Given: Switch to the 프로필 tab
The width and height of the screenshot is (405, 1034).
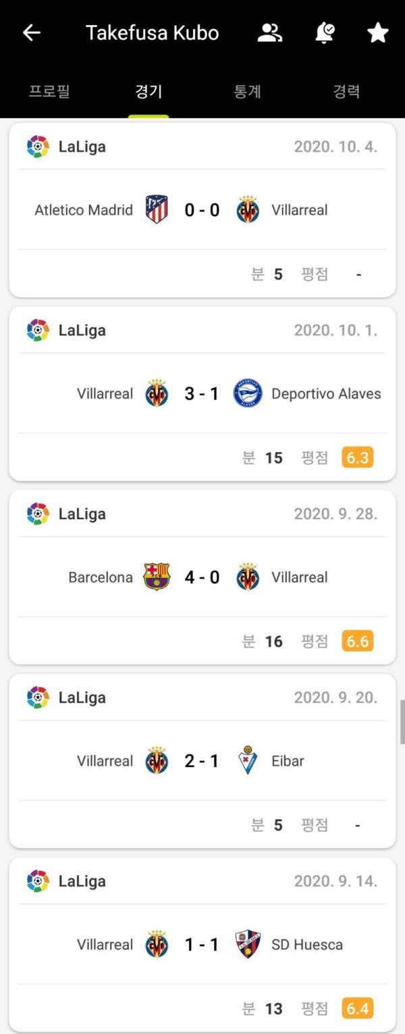Looking at the screenshot, I should 49,92.
